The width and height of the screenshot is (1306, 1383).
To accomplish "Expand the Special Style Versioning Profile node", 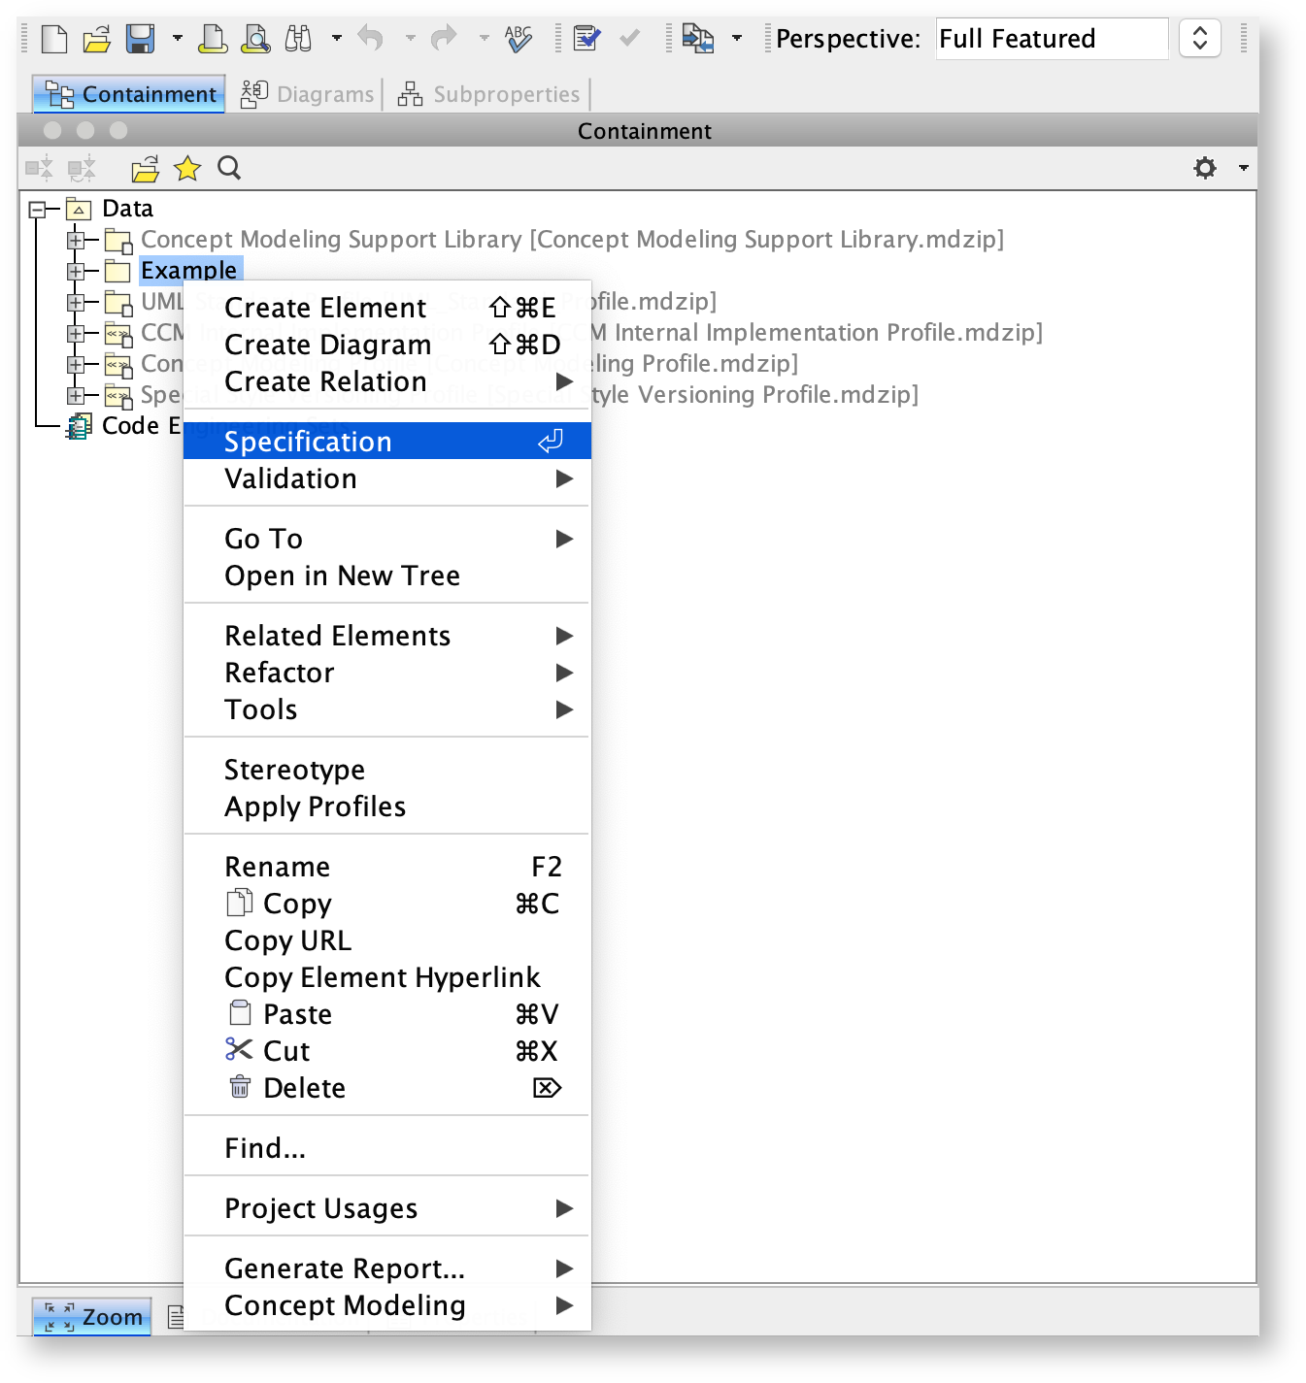I will (x=76, y=395).
